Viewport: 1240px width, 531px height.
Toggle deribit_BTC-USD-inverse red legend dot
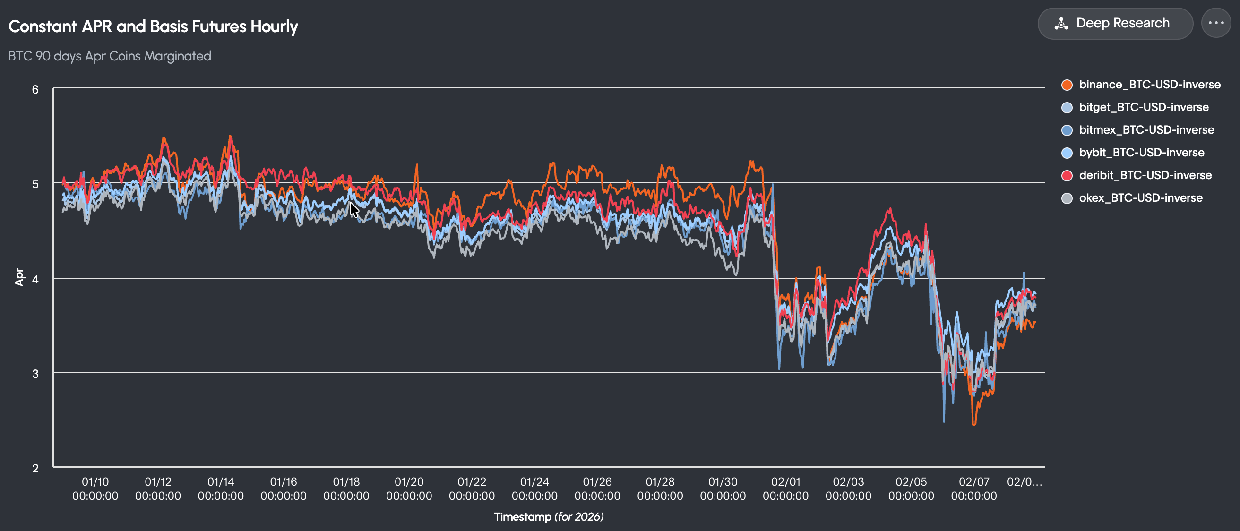(x=1067, y=175)
